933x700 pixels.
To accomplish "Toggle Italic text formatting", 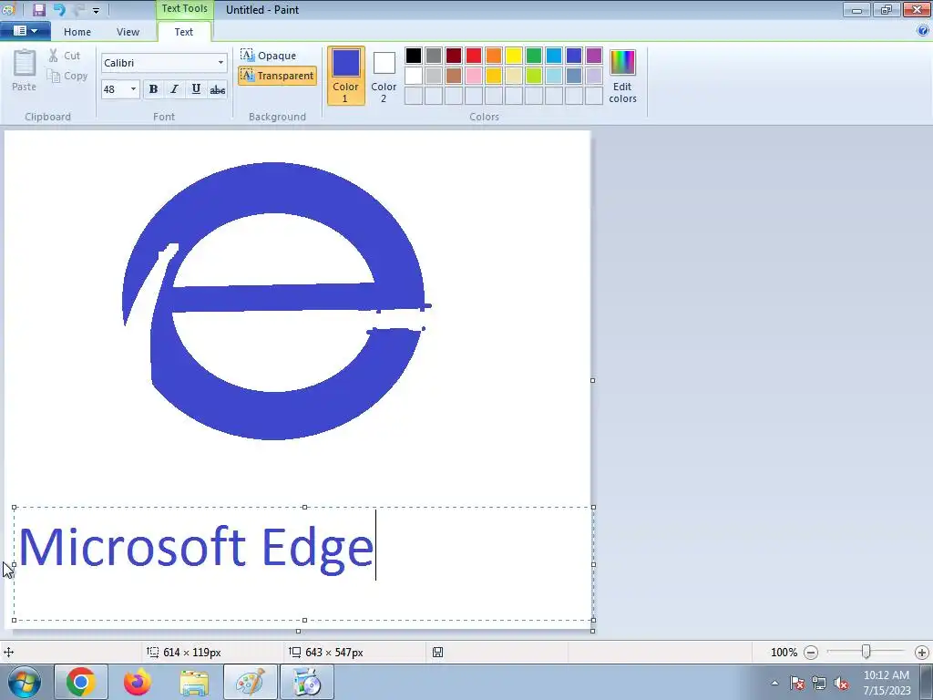I will 174,89.
